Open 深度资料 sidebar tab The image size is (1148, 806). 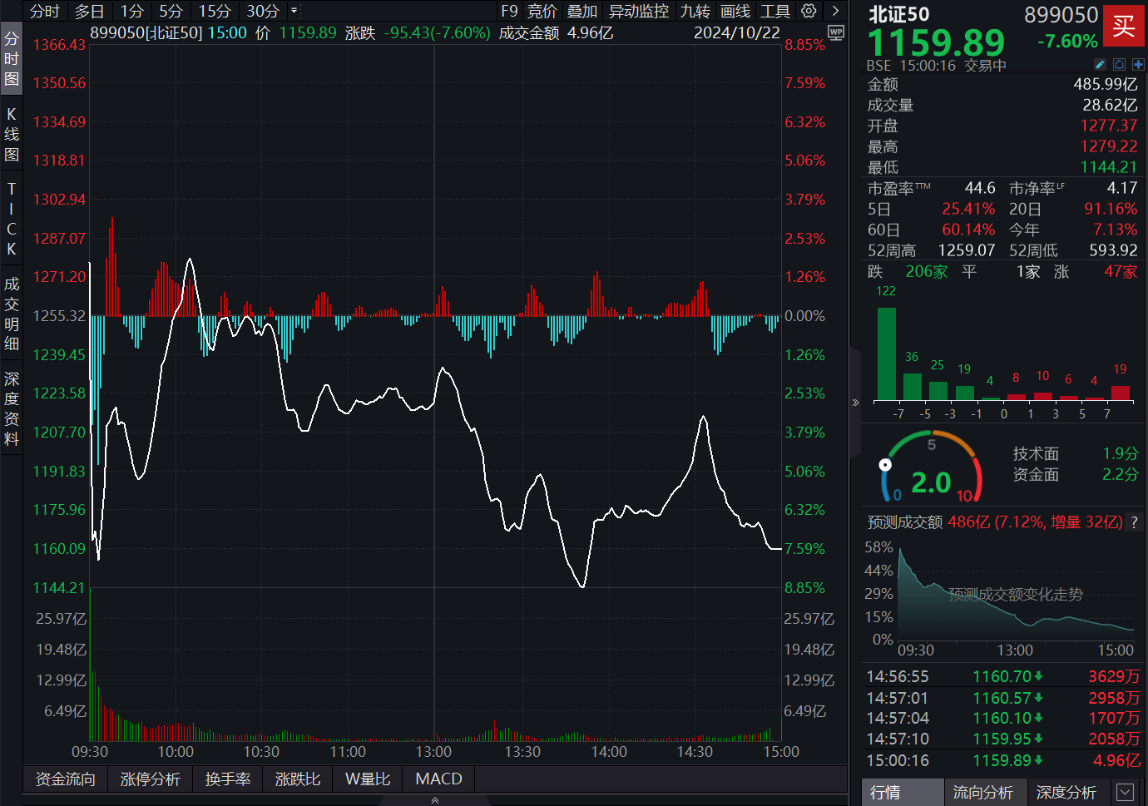(12, 408)
